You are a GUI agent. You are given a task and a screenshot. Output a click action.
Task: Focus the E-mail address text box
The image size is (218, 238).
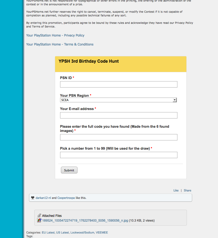119,115
